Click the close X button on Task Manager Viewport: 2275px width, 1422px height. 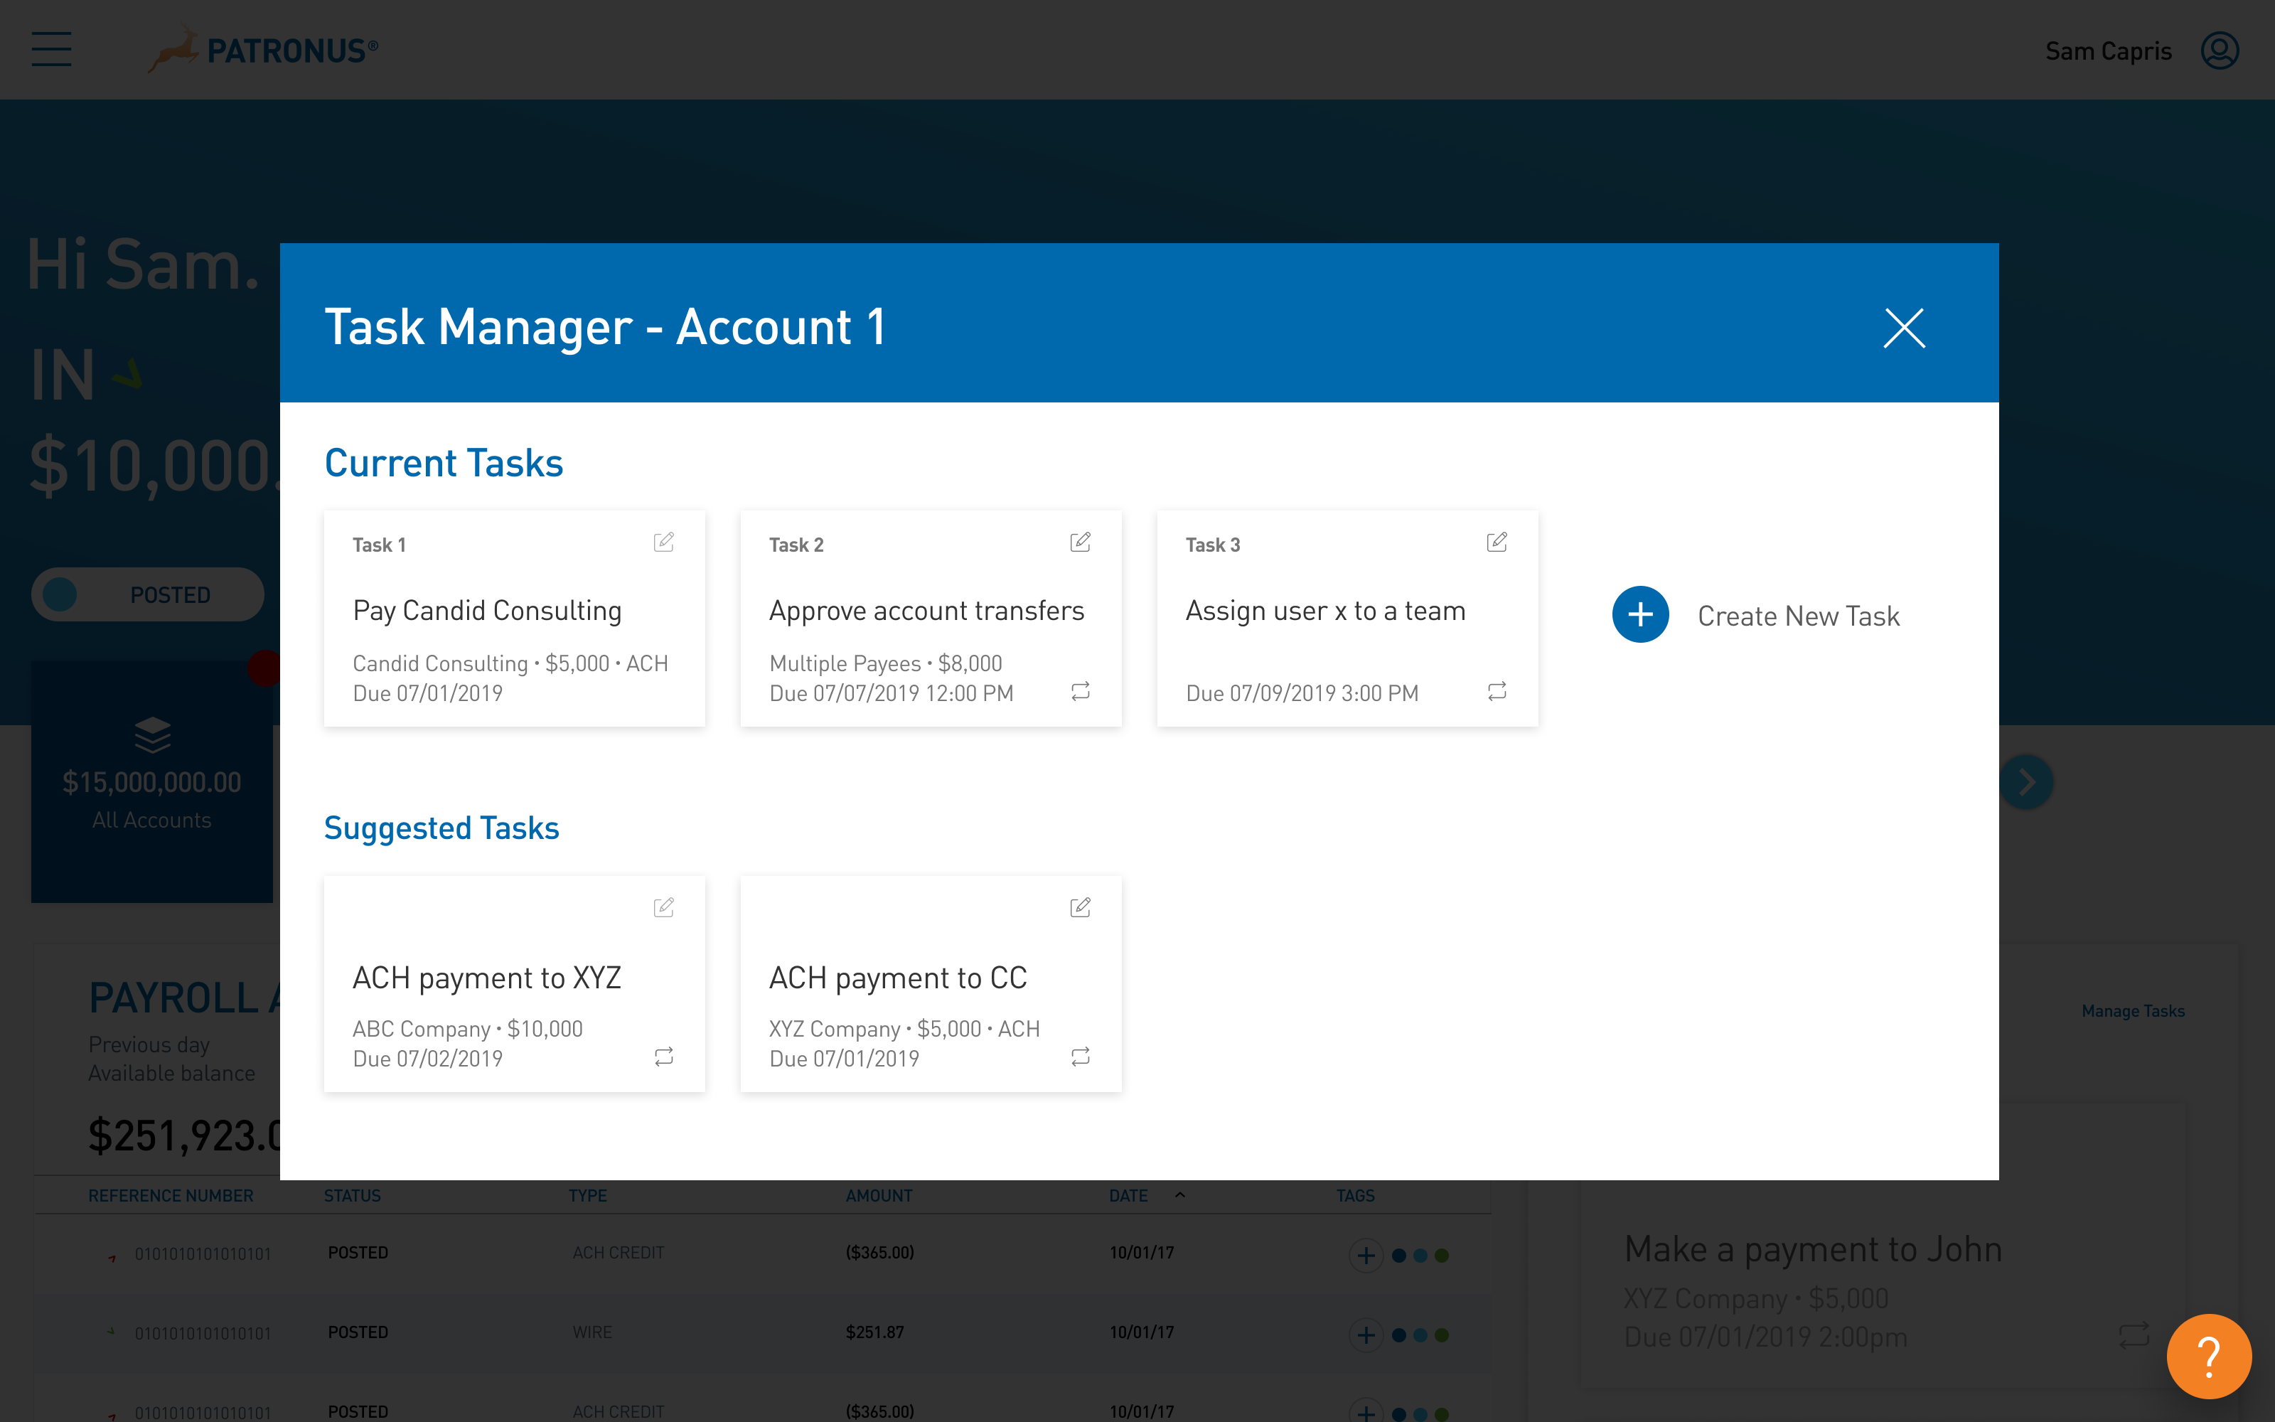click(x=1905, y=326)
